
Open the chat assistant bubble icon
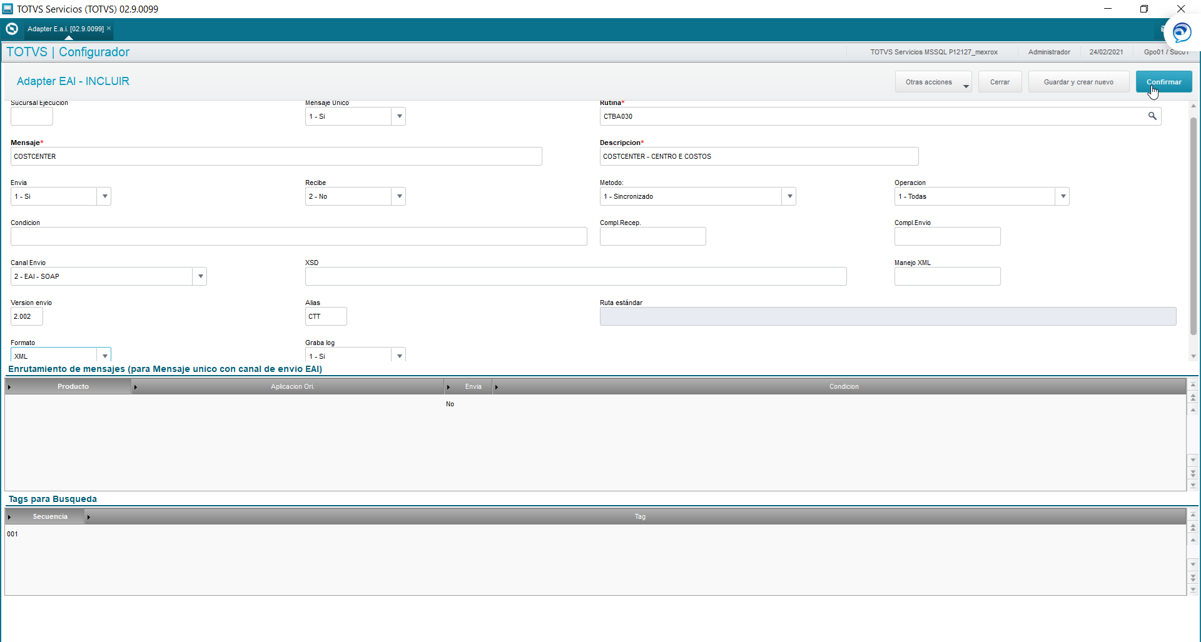1182,32
